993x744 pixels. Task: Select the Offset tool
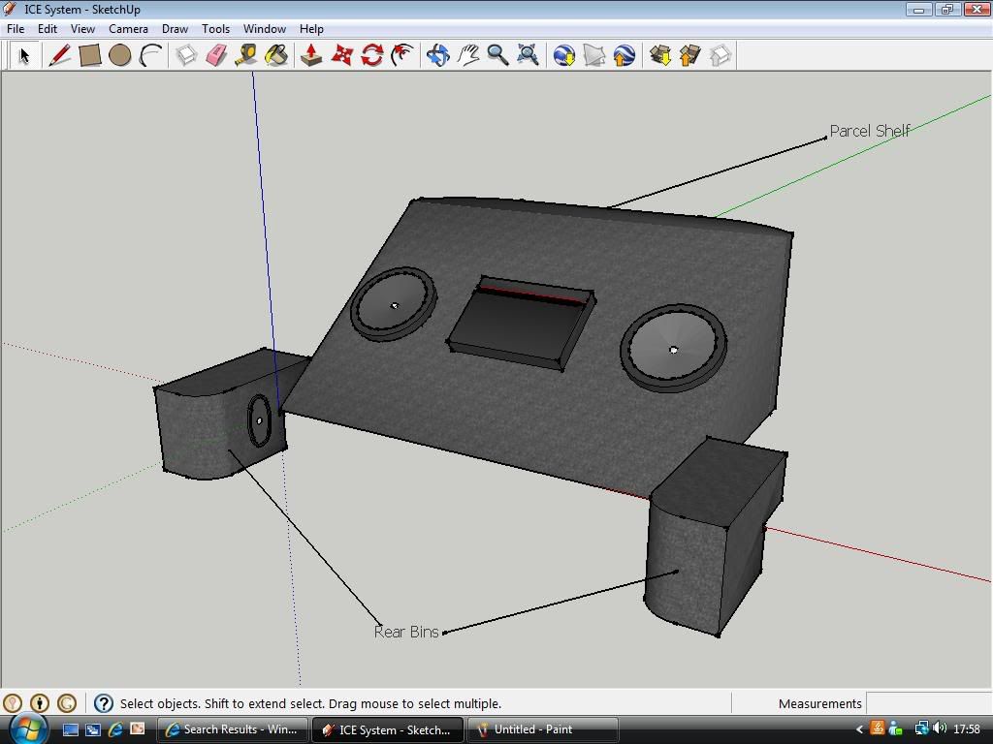(x=402, y=55)
